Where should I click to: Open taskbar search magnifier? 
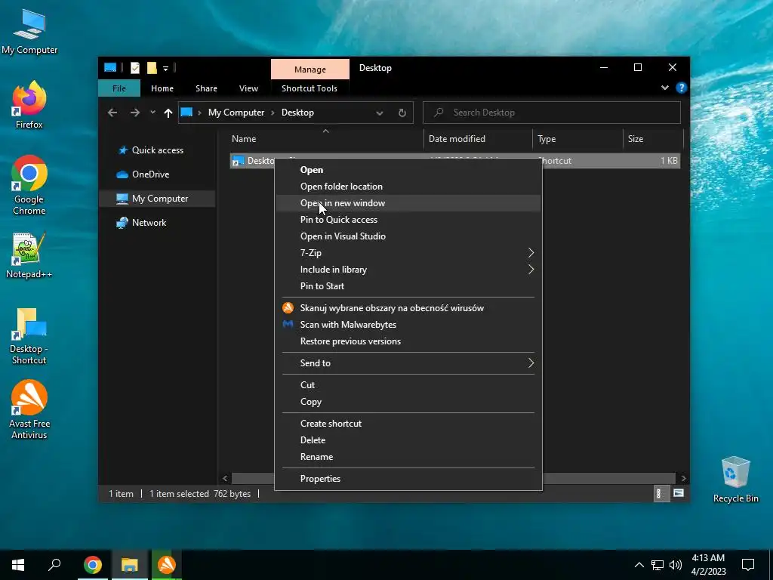[x=54, y=565]
